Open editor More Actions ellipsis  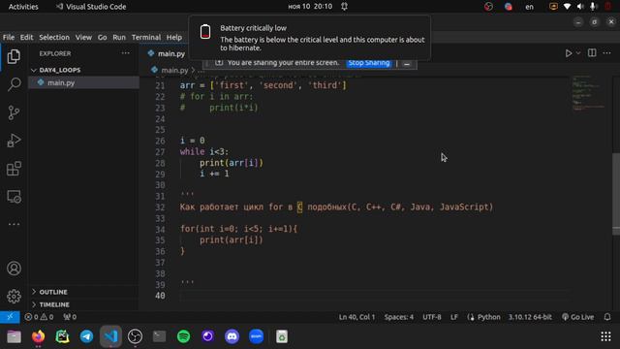pyautogui.click(x=607, y=53)
